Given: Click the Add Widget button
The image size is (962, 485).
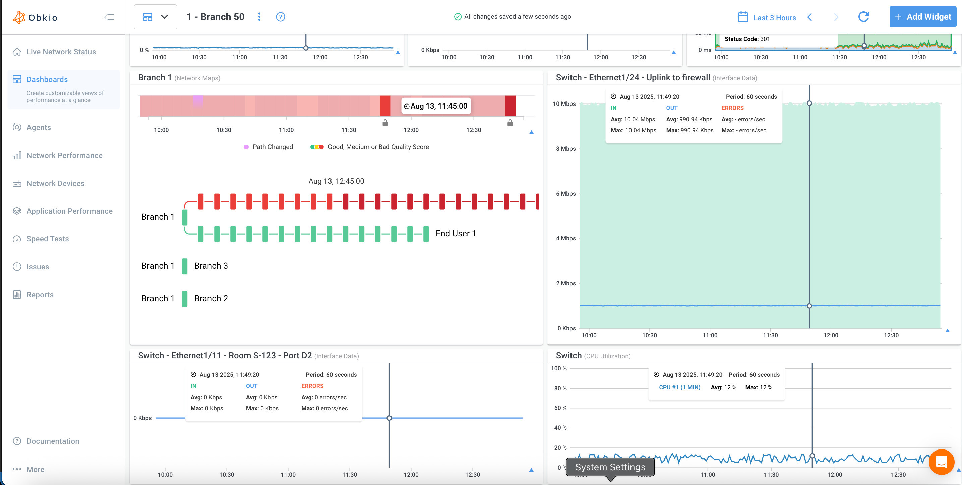Looking at the screenshot, I should pyautogui.click(x=923, y=17).
